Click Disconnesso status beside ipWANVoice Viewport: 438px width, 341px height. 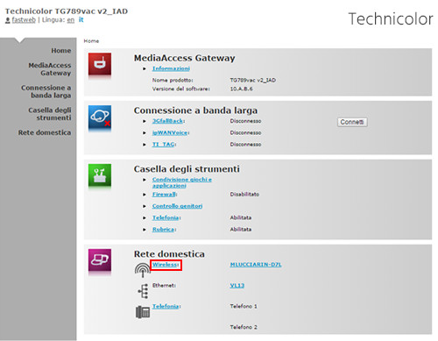tap(245, 132)
